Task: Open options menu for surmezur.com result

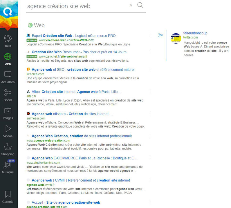Action: 150,114
